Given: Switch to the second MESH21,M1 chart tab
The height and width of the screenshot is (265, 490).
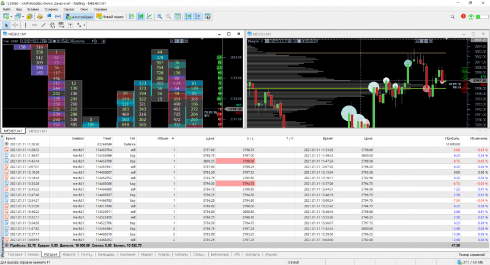Looking at the screenshot, I should click(x=37, y=131).
